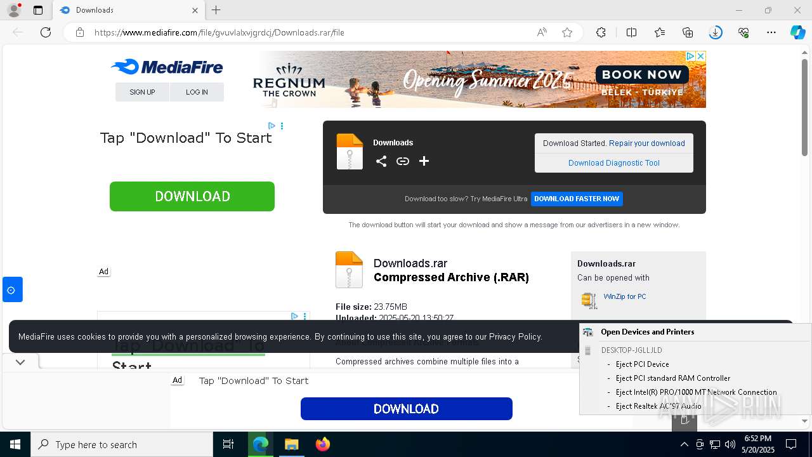
Task: Open the Extensions puzzle icon
Action: click(x=601, y=32)
